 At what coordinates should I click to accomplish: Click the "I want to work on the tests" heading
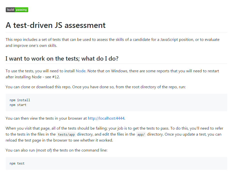[x=62, y=59]
